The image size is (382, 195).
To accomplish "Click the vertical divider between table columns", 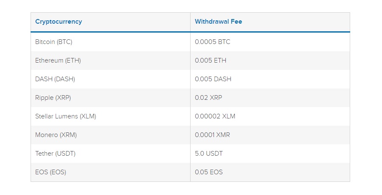I will point(190,97).
